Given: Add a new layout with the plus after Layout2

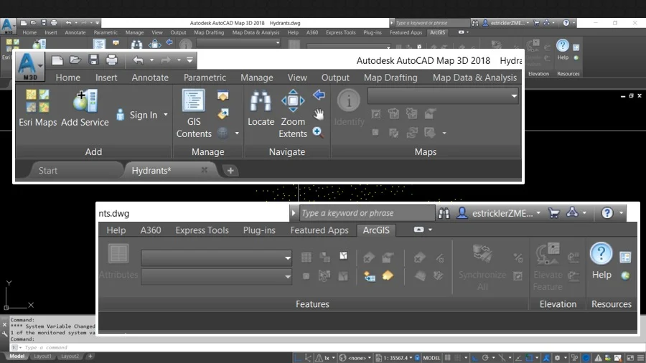Looking at the screenshot, I should (x=90, y=357).
